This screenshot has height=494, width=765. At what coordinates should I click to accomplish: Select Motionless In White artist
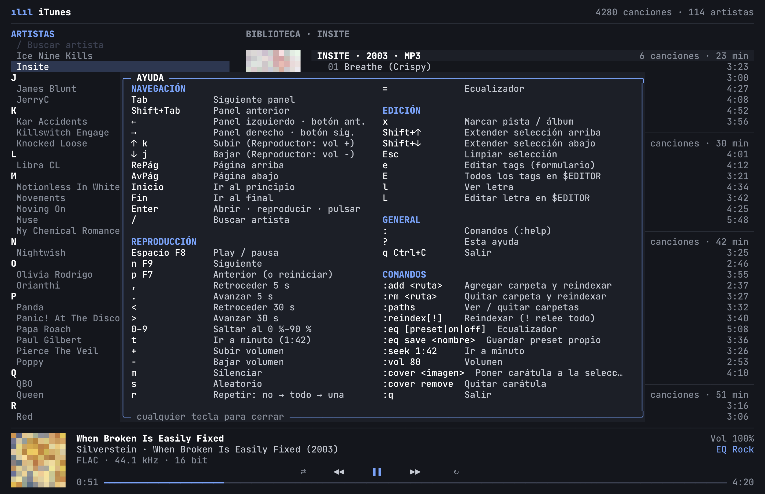[x=68, y=187]
